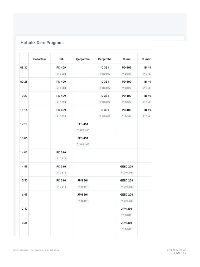Click location icon of Cuma 11:15 D 324 badge
This screenshot has height=267, width=200.
tap(123, 116)
